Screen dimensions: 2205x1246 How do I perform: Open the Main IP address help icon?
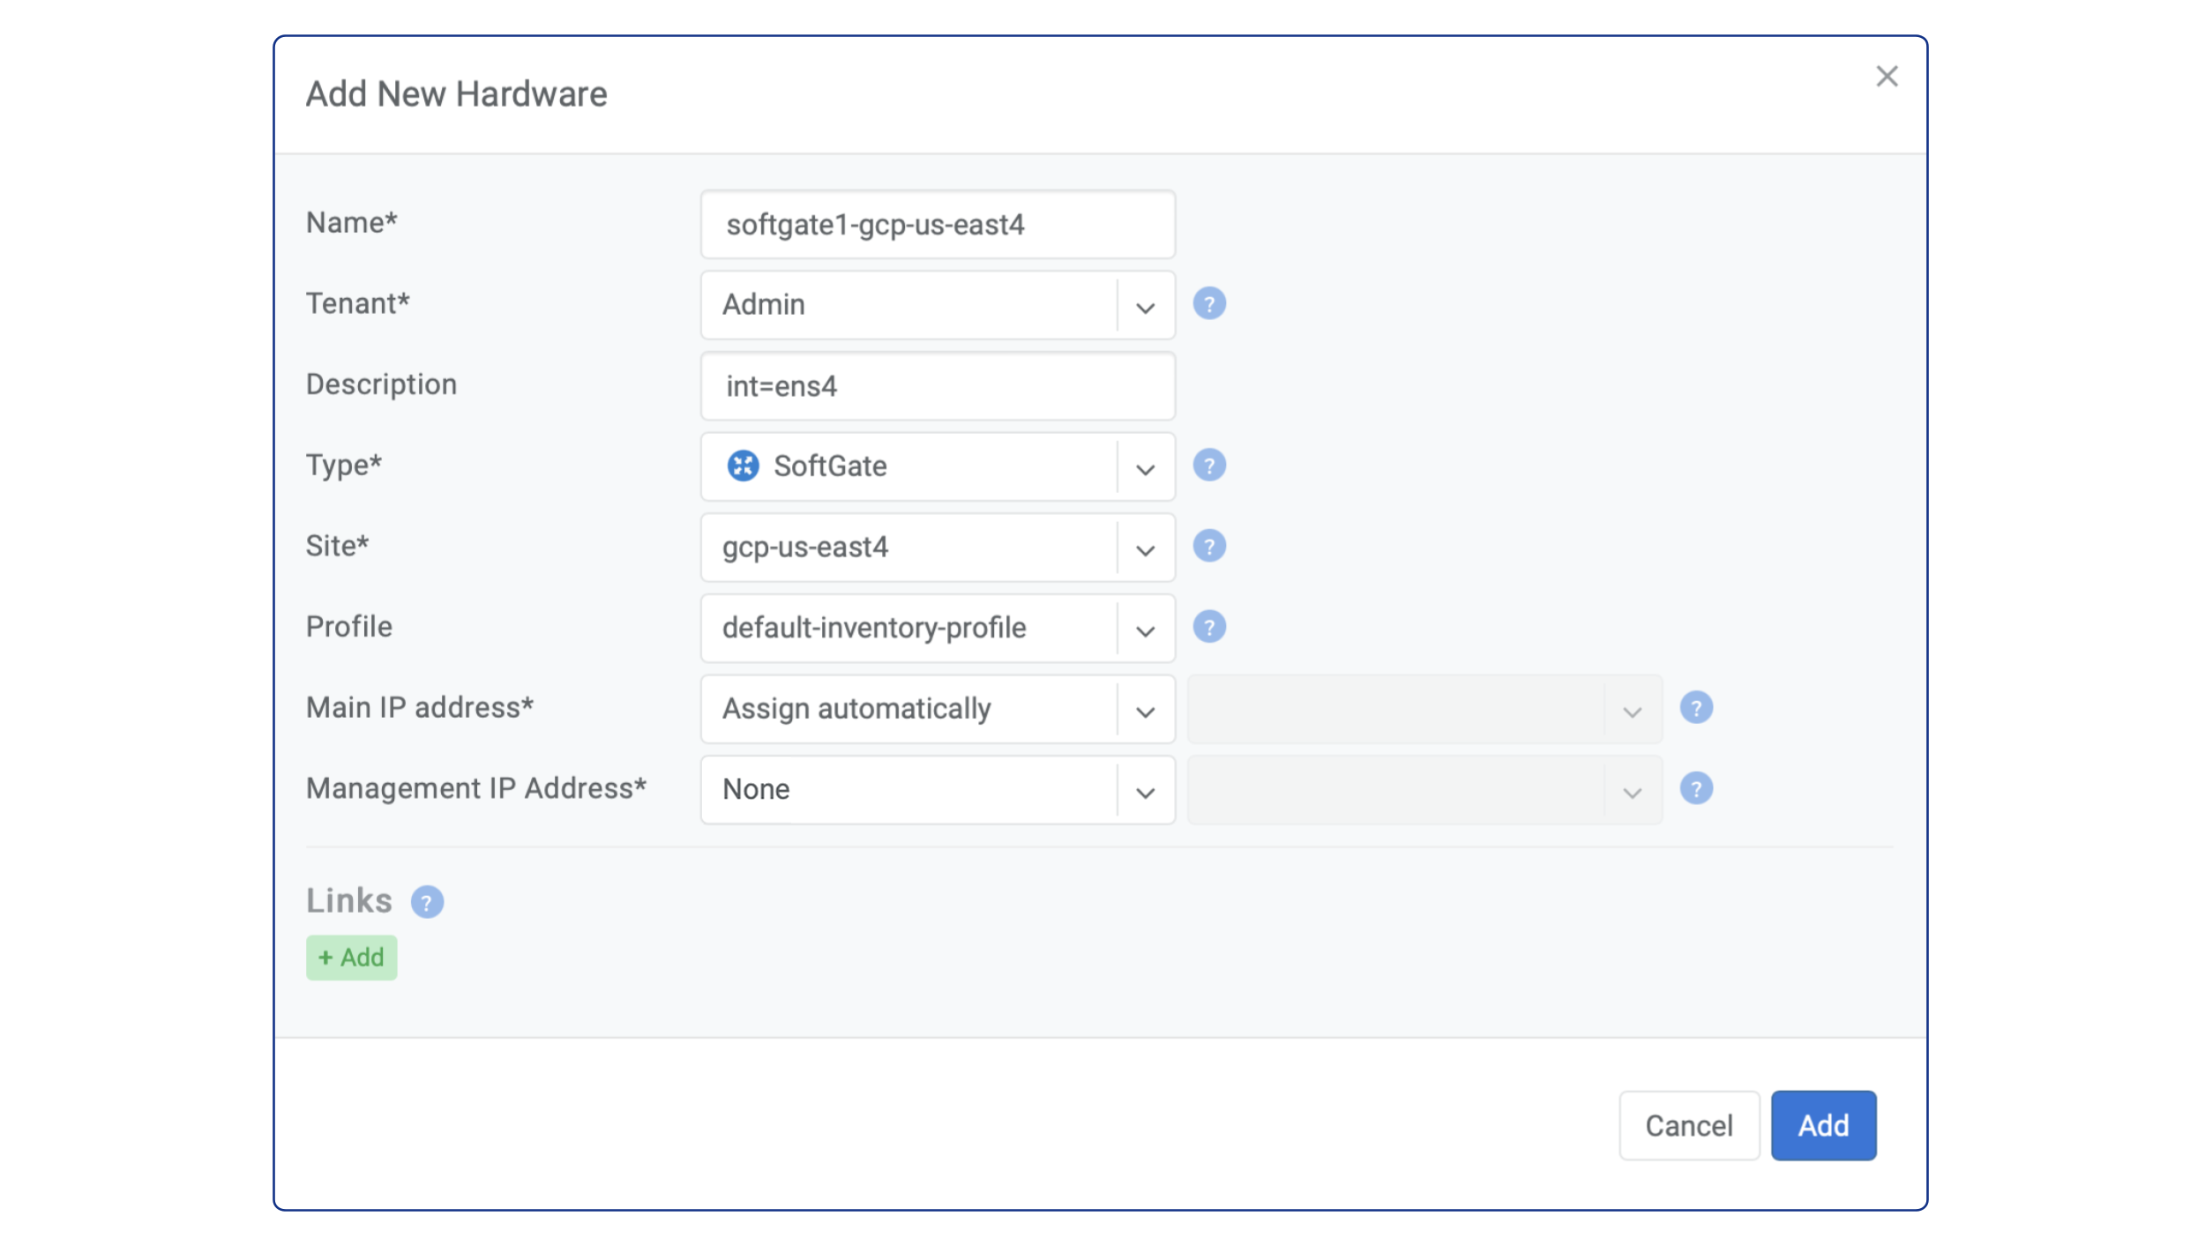[1697, 707]
